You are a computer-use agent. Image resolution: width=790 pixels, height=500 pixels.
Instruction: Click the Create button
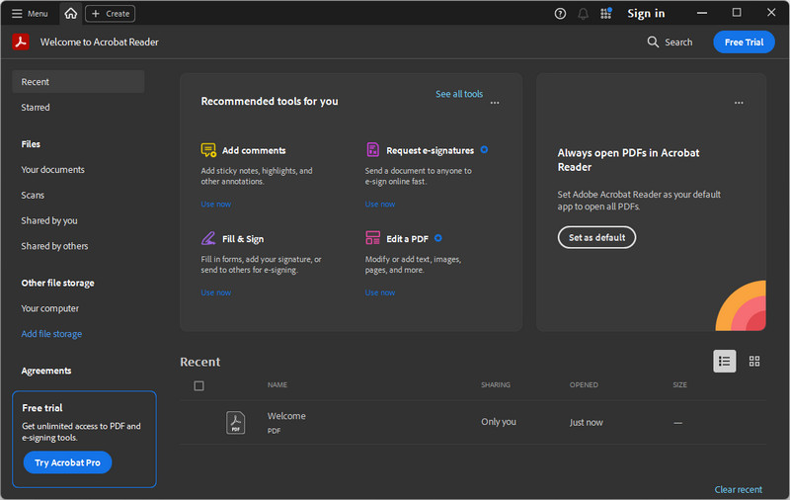(x=110, y=14)
